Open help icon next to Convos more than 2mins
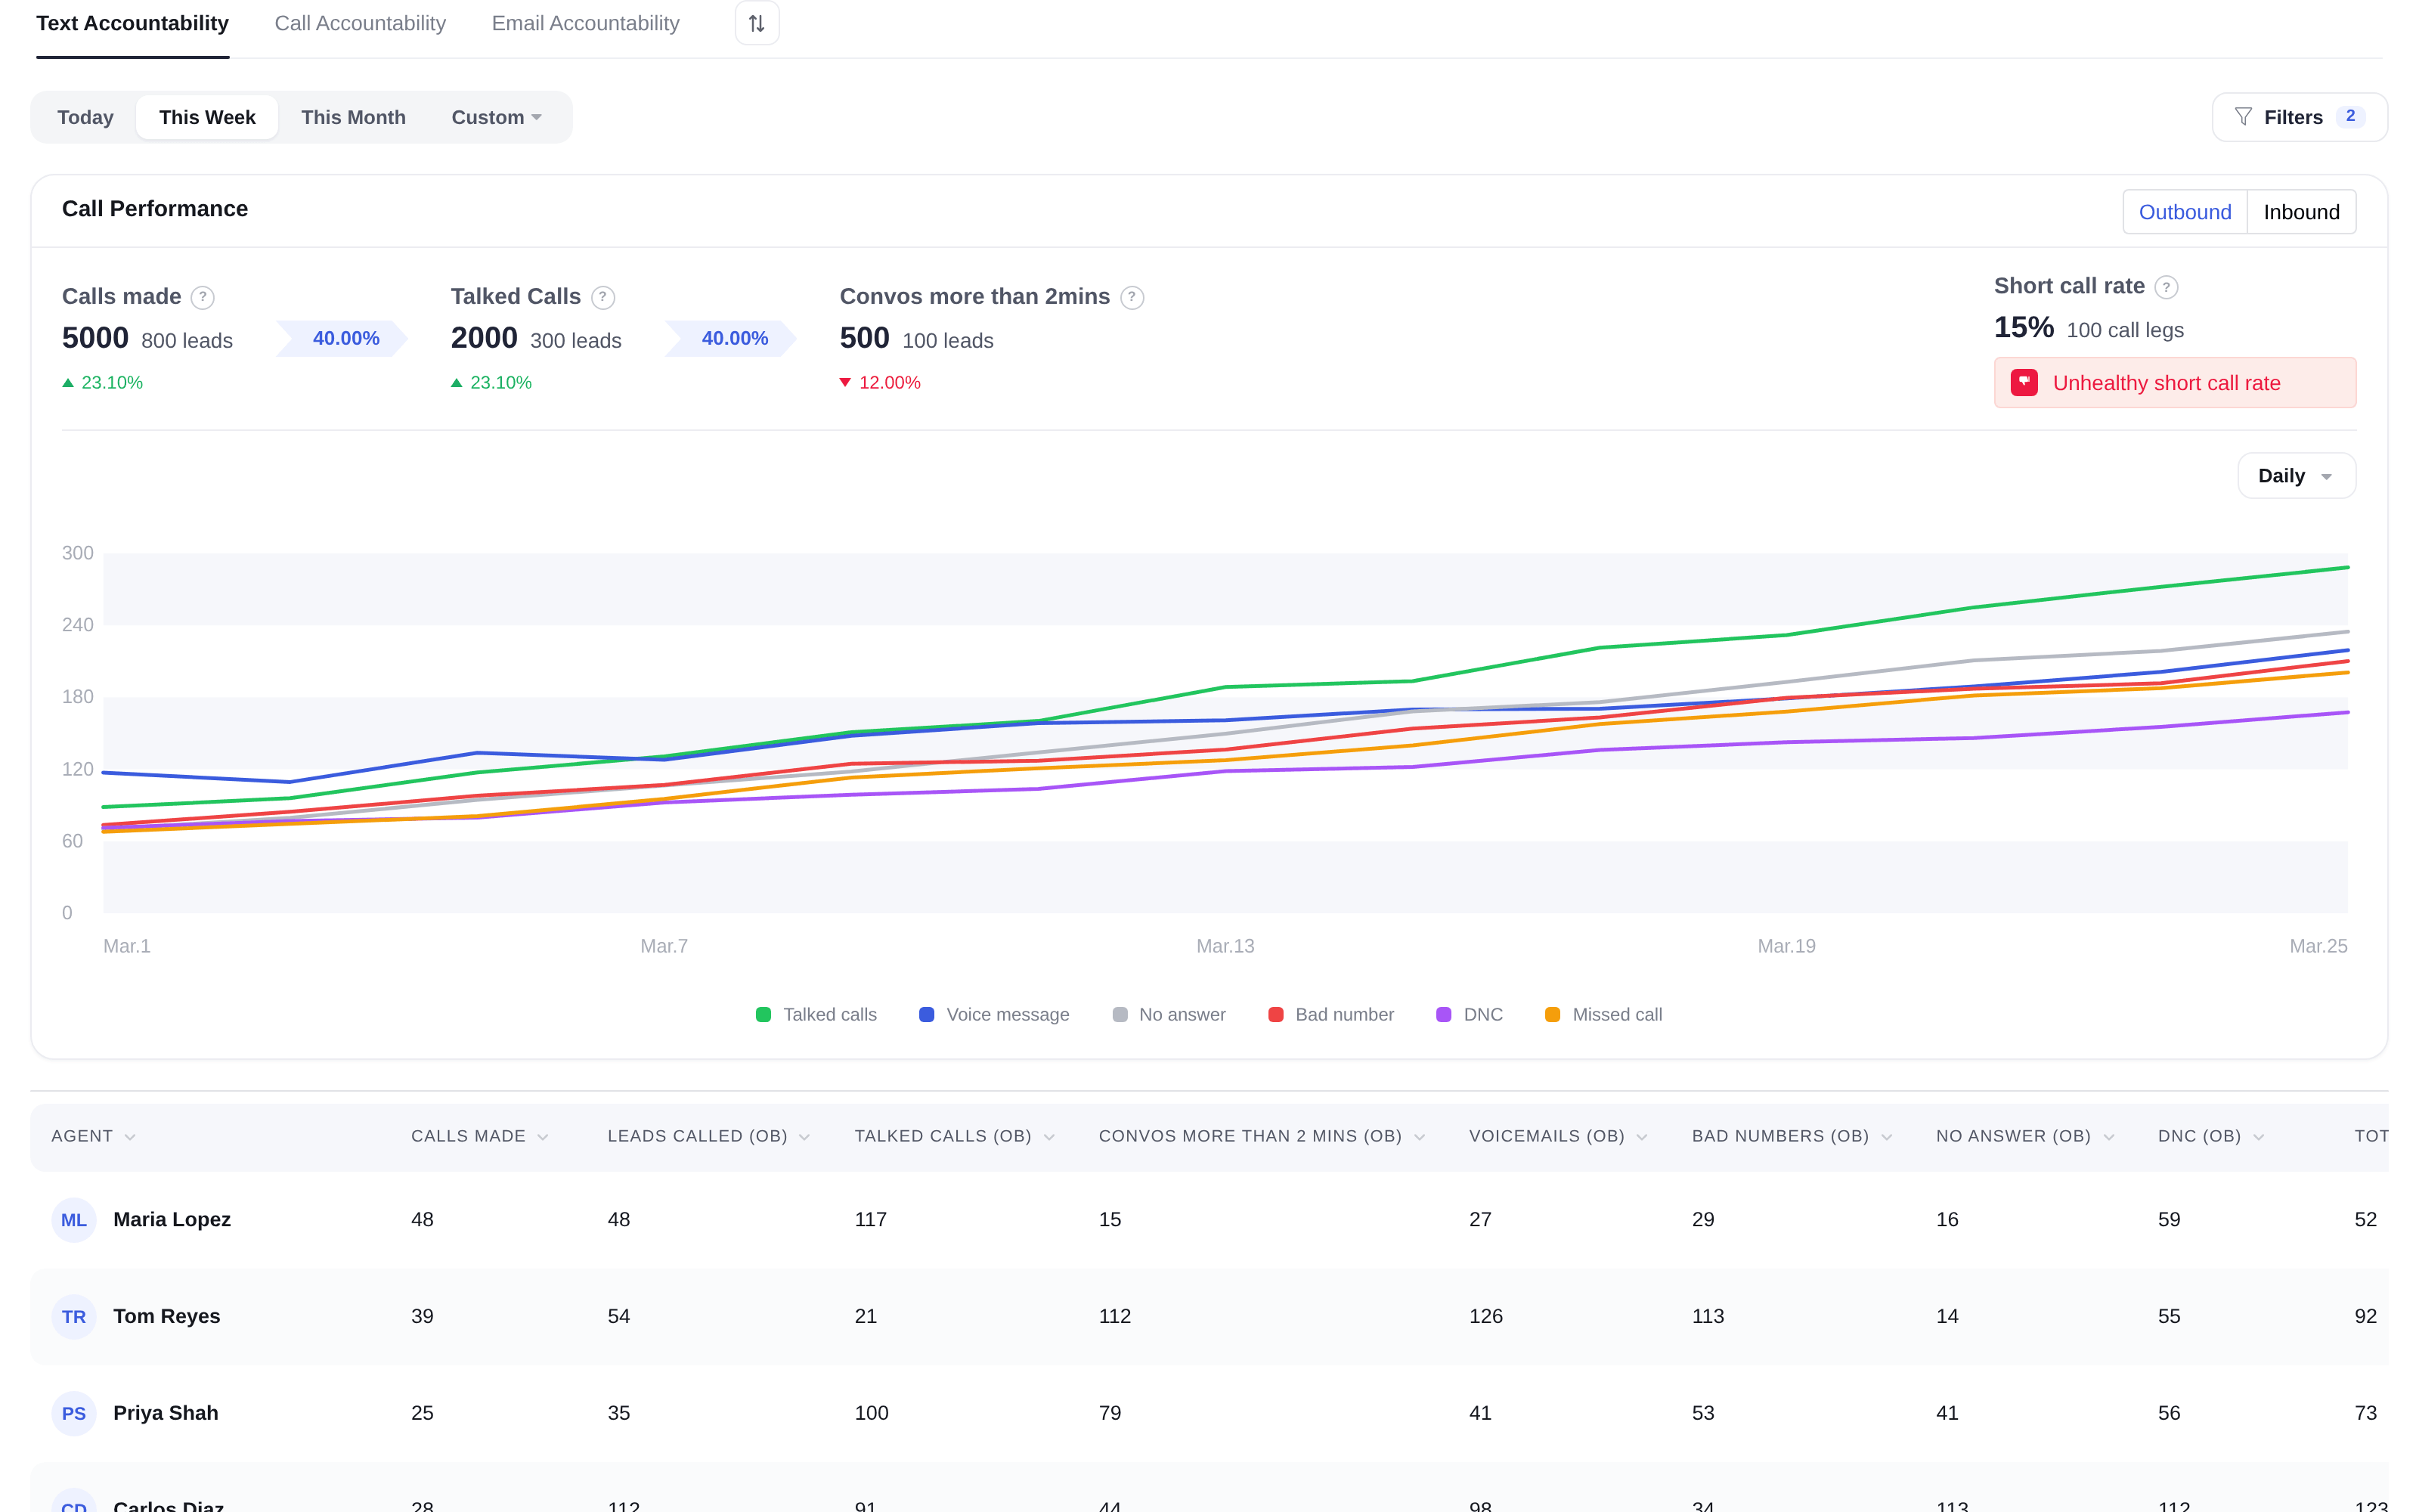 click(1132, 297)
